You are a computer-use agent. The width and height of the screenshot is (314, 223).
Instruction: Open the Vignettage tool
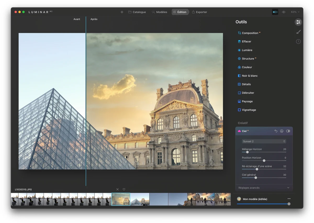(x=247, y=110)
